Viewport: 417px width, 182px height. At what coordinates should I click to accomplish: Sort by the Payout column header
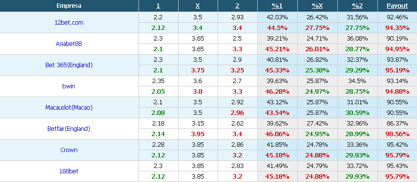pyautogui.click(x=397, y=6)
